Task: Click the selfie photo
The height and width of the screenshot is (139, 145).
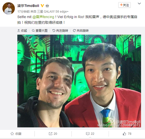Action: click(x=79, y=81)
